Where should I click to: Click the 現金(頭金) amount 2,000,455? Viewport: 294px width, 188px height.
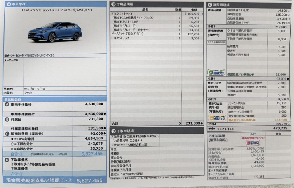(x=257, y=152)
